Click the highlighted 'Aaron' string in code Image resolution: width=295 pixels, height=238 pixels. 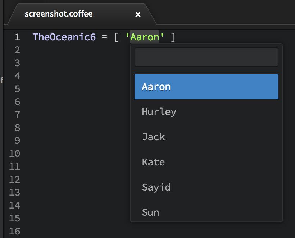[x=145, y=37]
